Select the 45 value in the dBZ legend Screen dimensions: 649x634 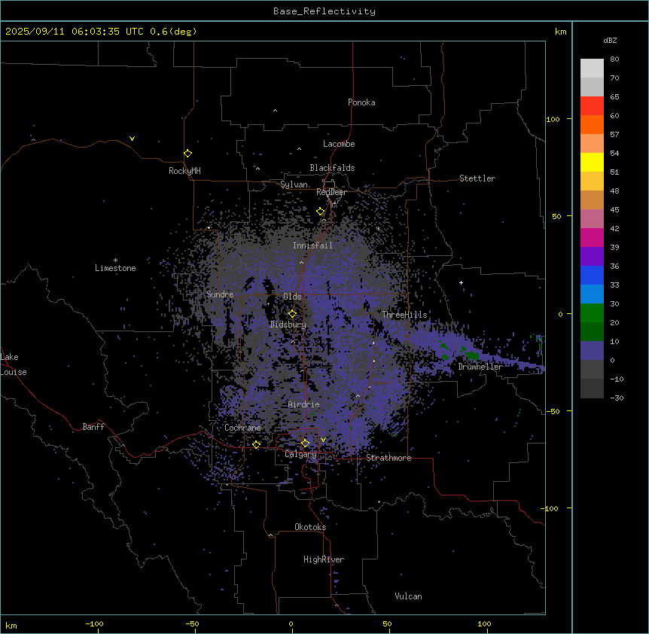pos(614,210)
